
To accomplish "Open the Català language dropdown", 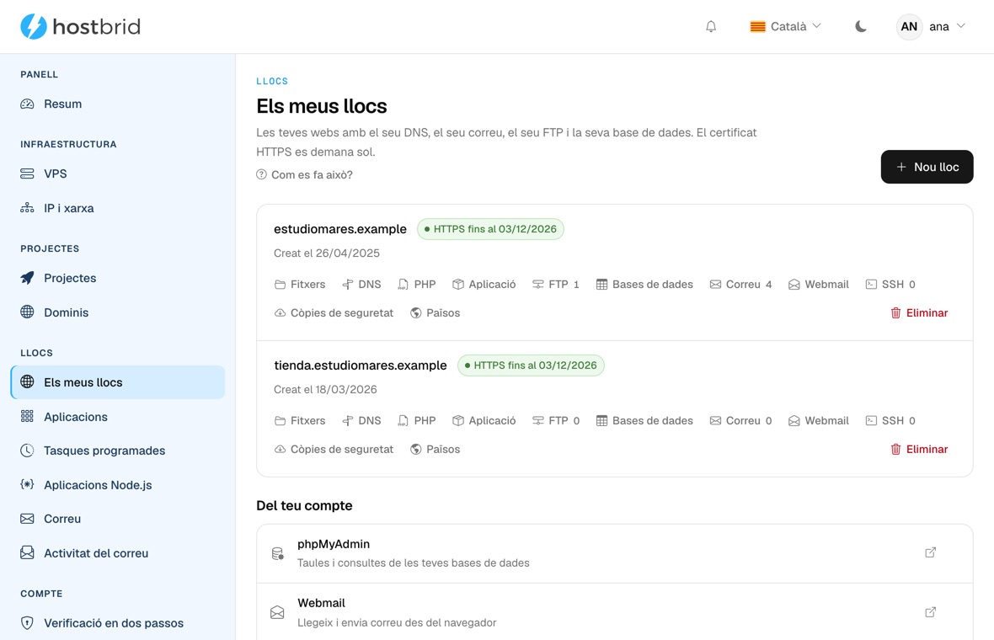I will coord(785,27).
